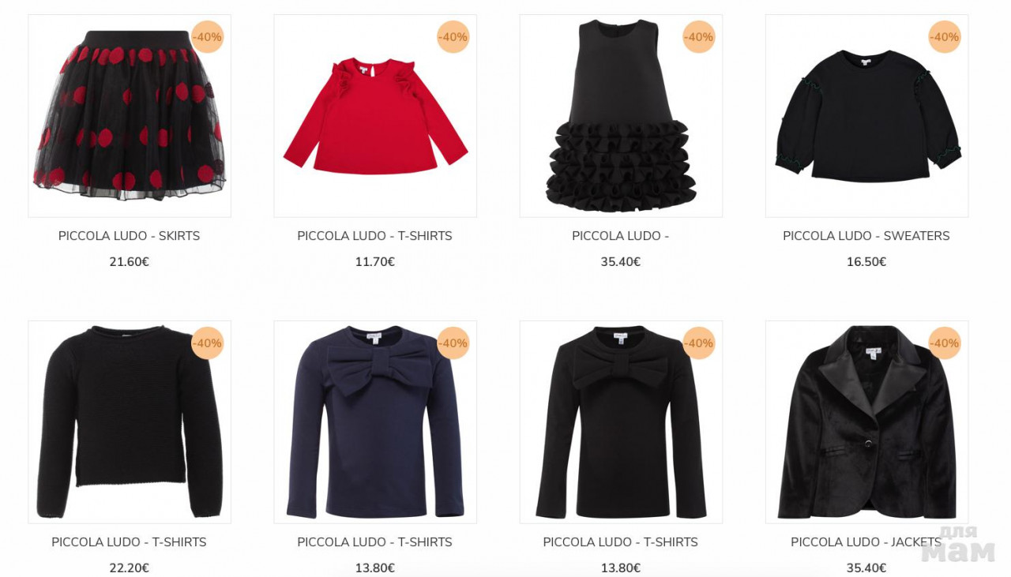Open the red ruffle-shoulder top image
Image resolution: width=1011 pixels, height=577 pixels.
coord(375,116)
